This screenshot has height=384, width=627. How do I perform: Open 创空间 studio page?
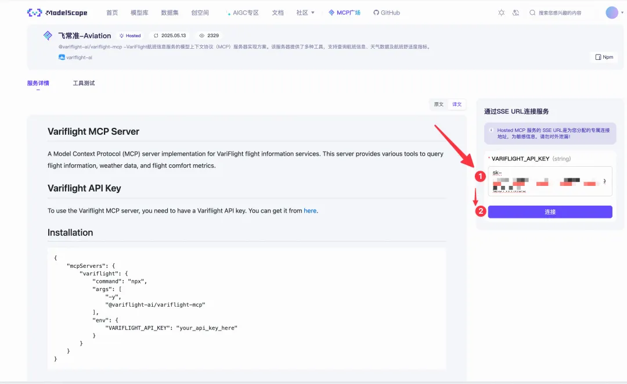click(200, 13)
